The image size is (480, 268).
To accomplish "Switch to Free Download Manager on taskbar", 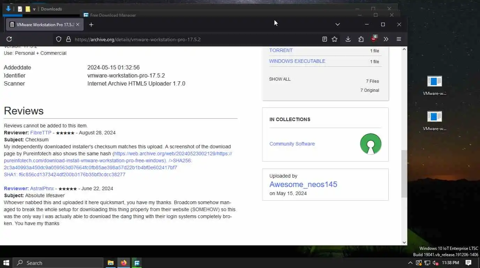I will coord(137,263).
